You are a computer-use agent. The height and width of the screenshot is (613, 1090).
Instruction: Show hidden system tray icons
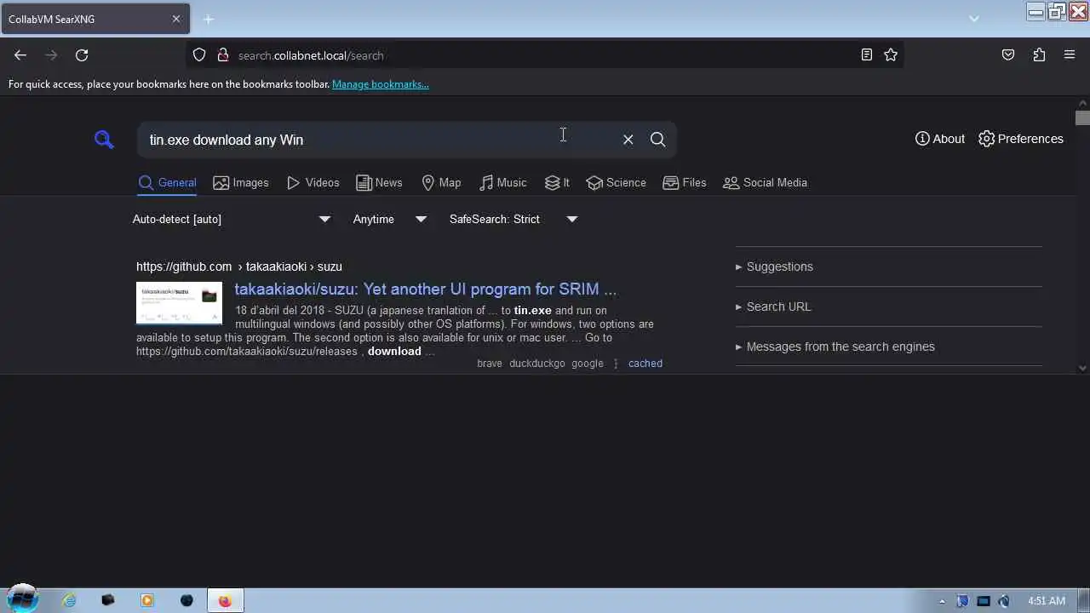(942, 601)
